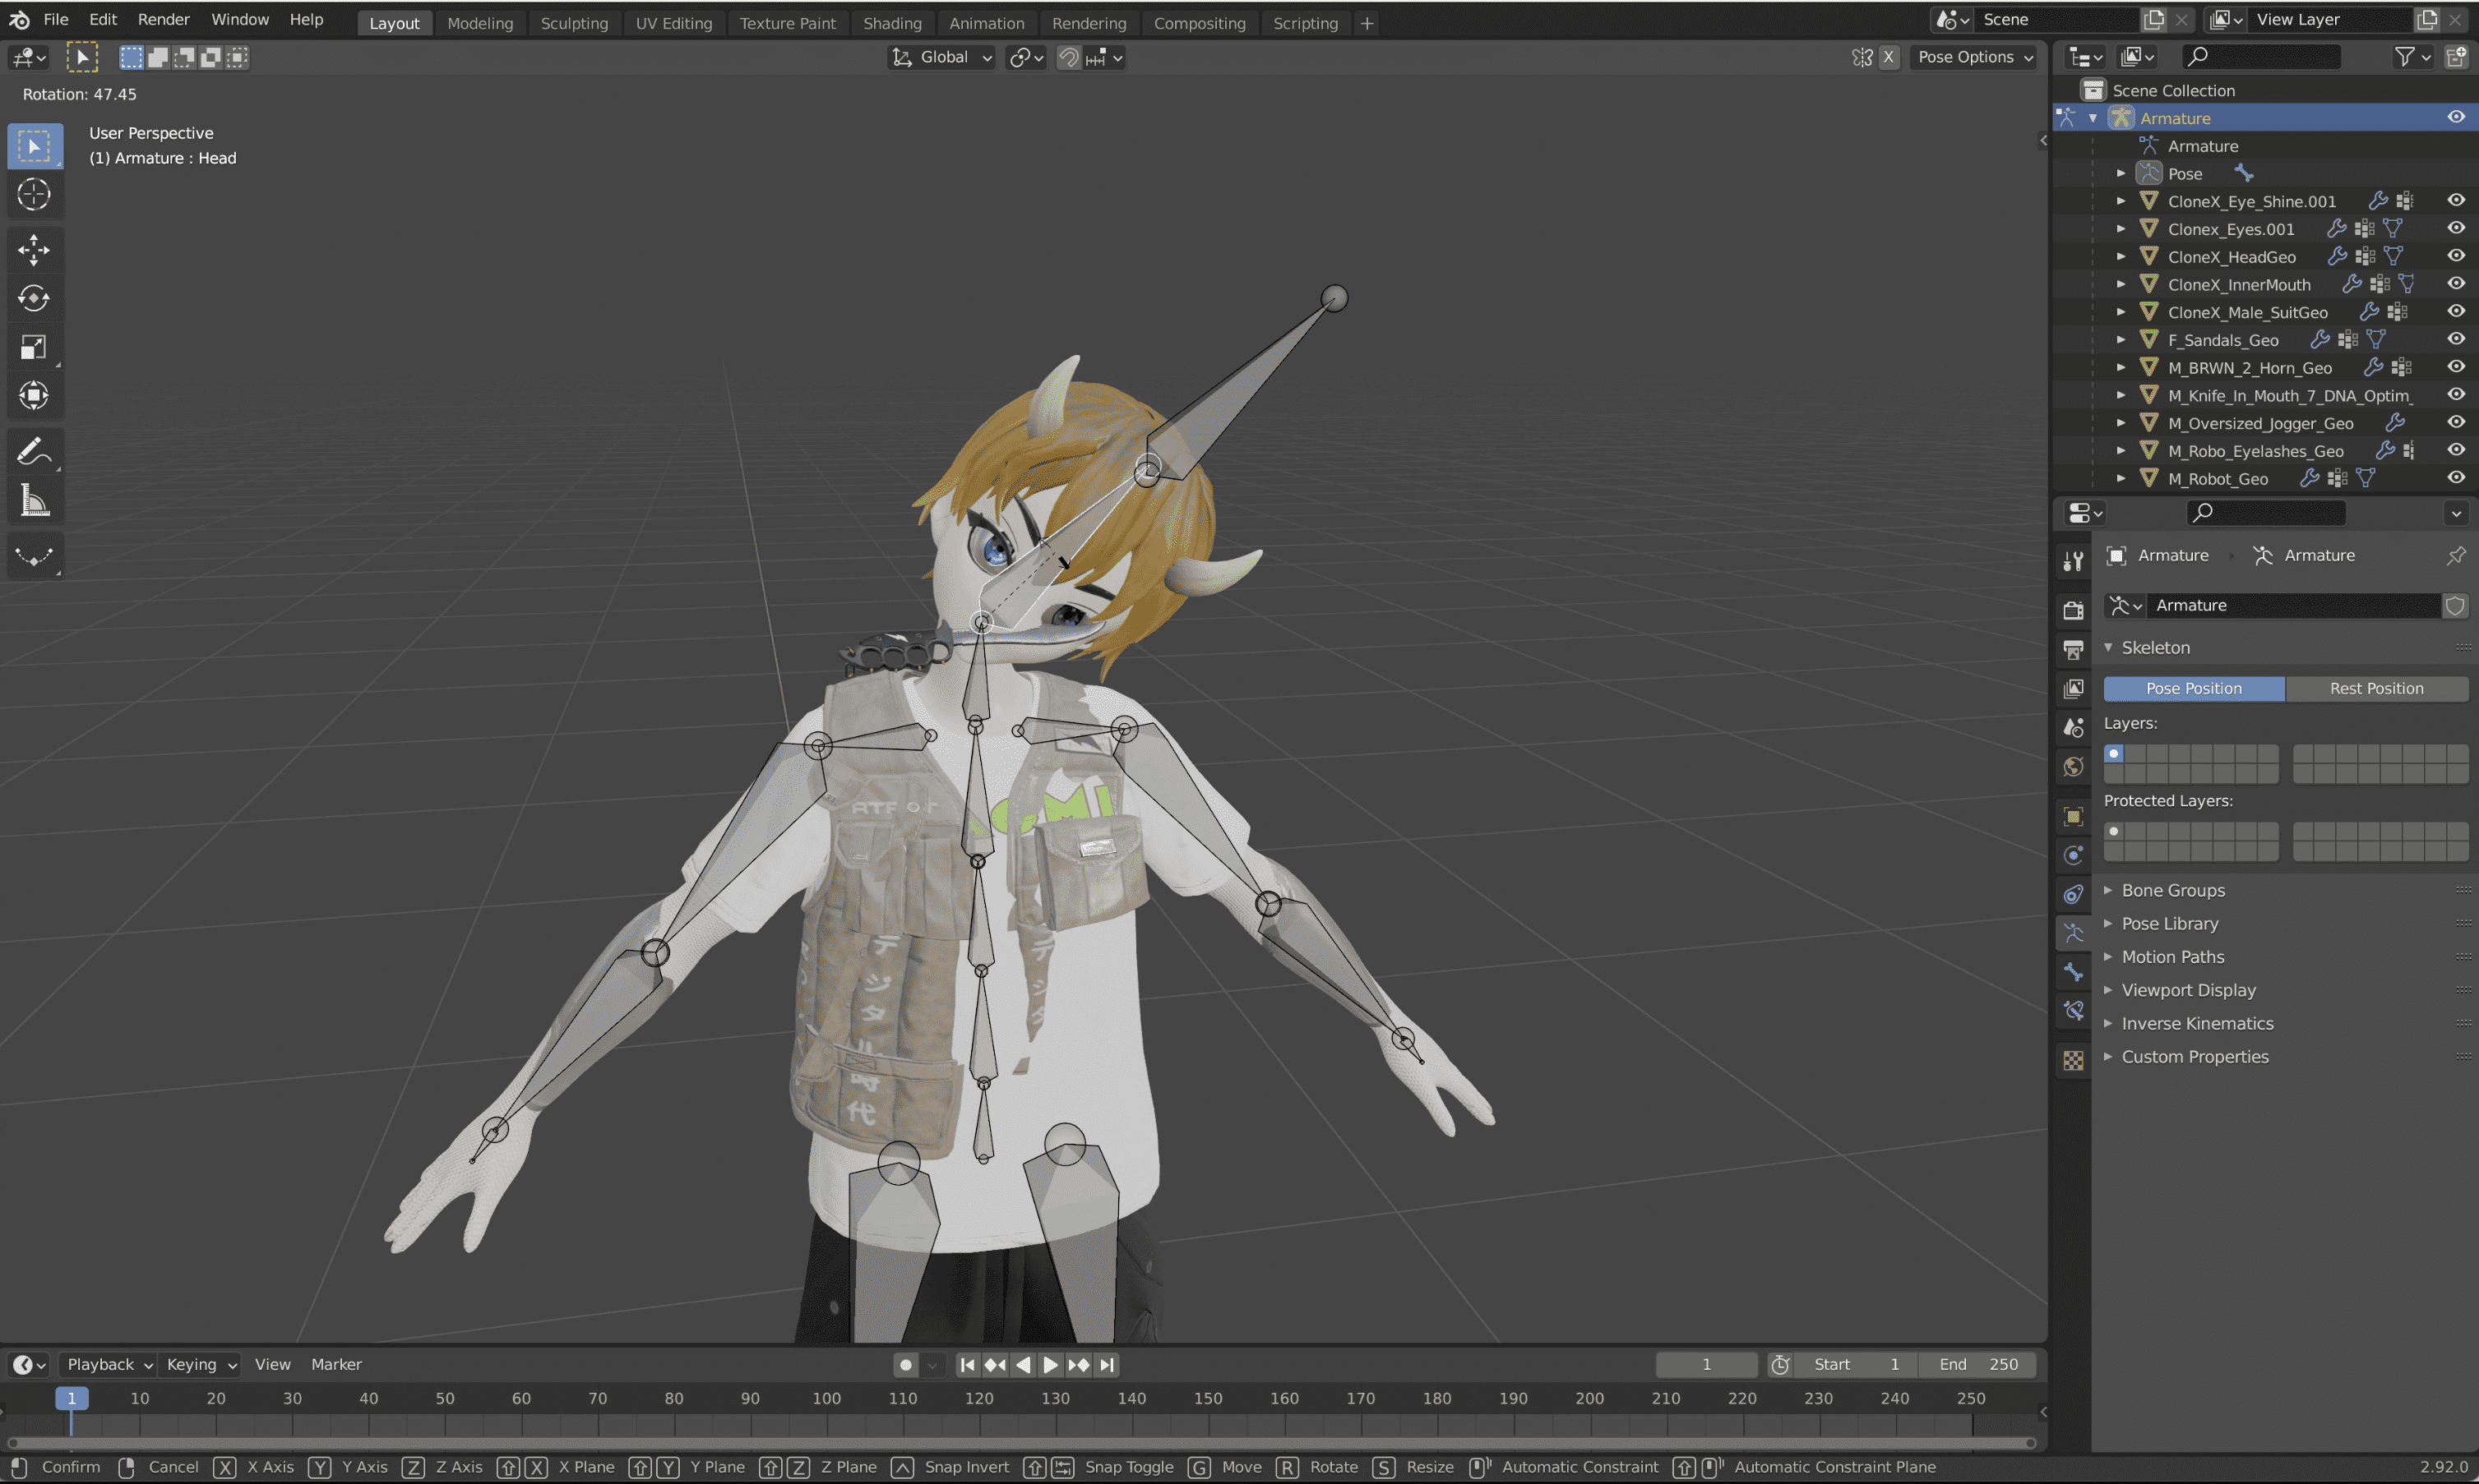Viewport: 2479px width, 1484px height.
Task: Toggle auto keying record button
Action: point(905,1364)
